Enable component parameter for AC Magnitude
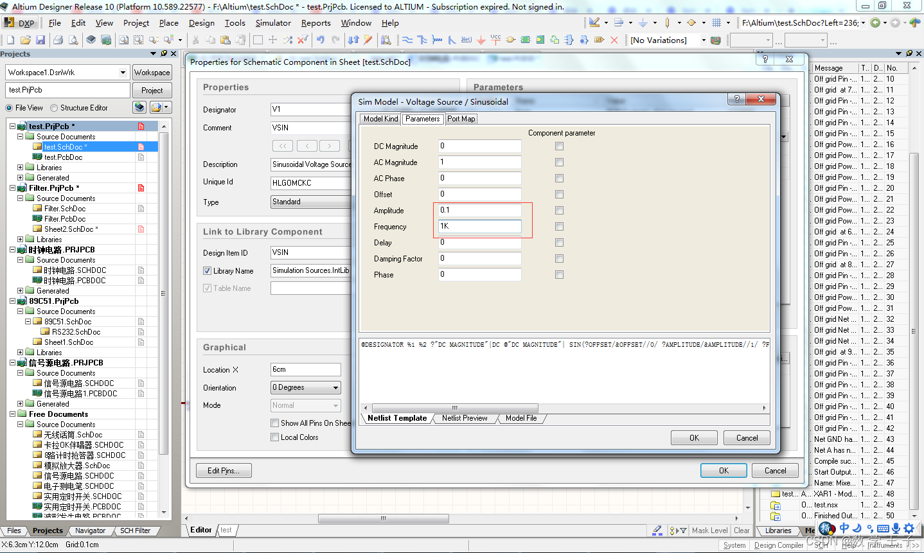This screenshot has width=924, height=553. 559,162
